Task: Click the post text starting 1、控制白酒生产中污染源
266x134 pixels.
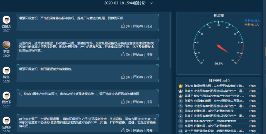Action: (x=79, y=94)
